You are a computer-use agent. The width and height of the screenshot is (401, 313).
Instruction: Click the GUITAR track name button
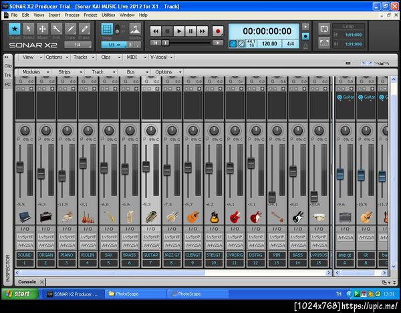151,255
